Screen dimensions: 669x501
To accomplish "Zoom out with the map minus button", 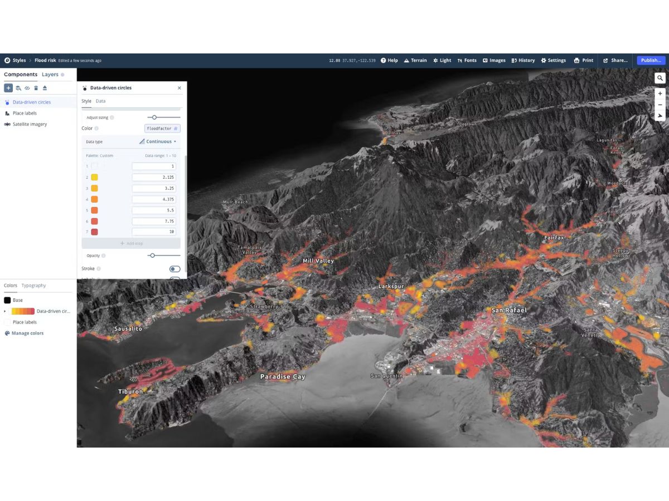I will 660,105.
